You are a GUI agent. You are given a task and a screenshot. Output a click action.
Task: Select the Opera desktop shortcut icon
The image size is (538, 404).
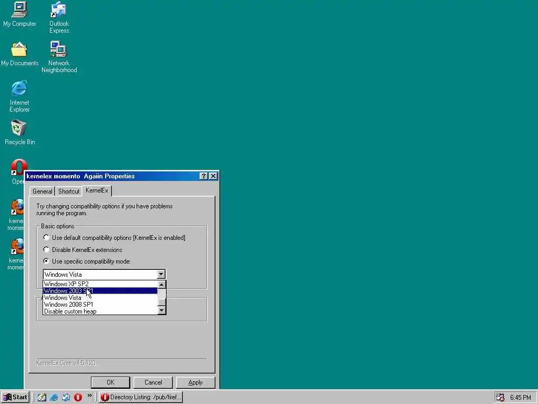(x=18, y=167)
